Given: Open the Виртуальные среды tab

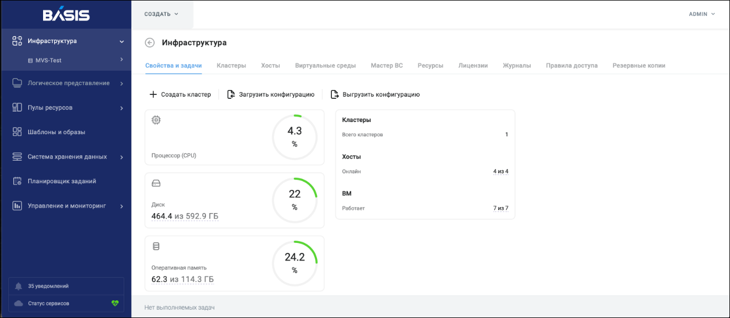Looking at the screenshot, I should pos(325,65).
